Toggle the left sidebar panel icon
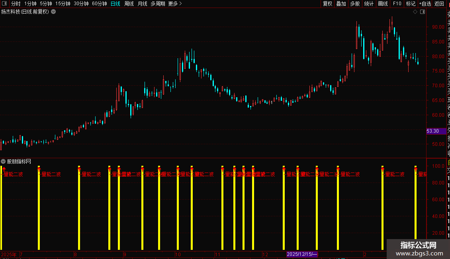This screenshot has width=450, height=259. (4, 4)
